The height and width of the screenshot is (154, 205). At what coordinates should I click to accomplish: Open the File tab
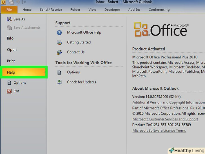[9, 10]
